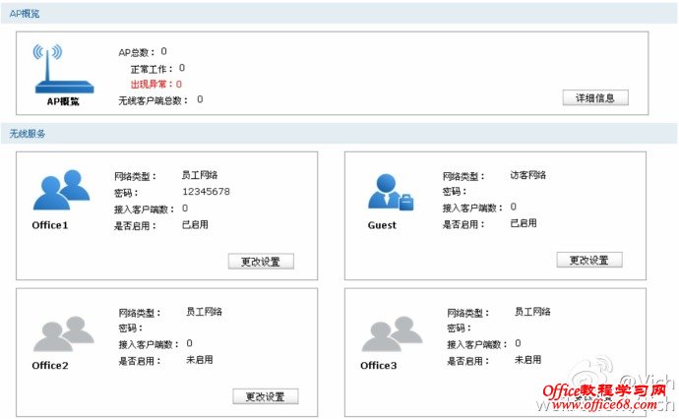Click the Guest network name label
The width and height of the screenshot is (679, 419).
[382, 225]
